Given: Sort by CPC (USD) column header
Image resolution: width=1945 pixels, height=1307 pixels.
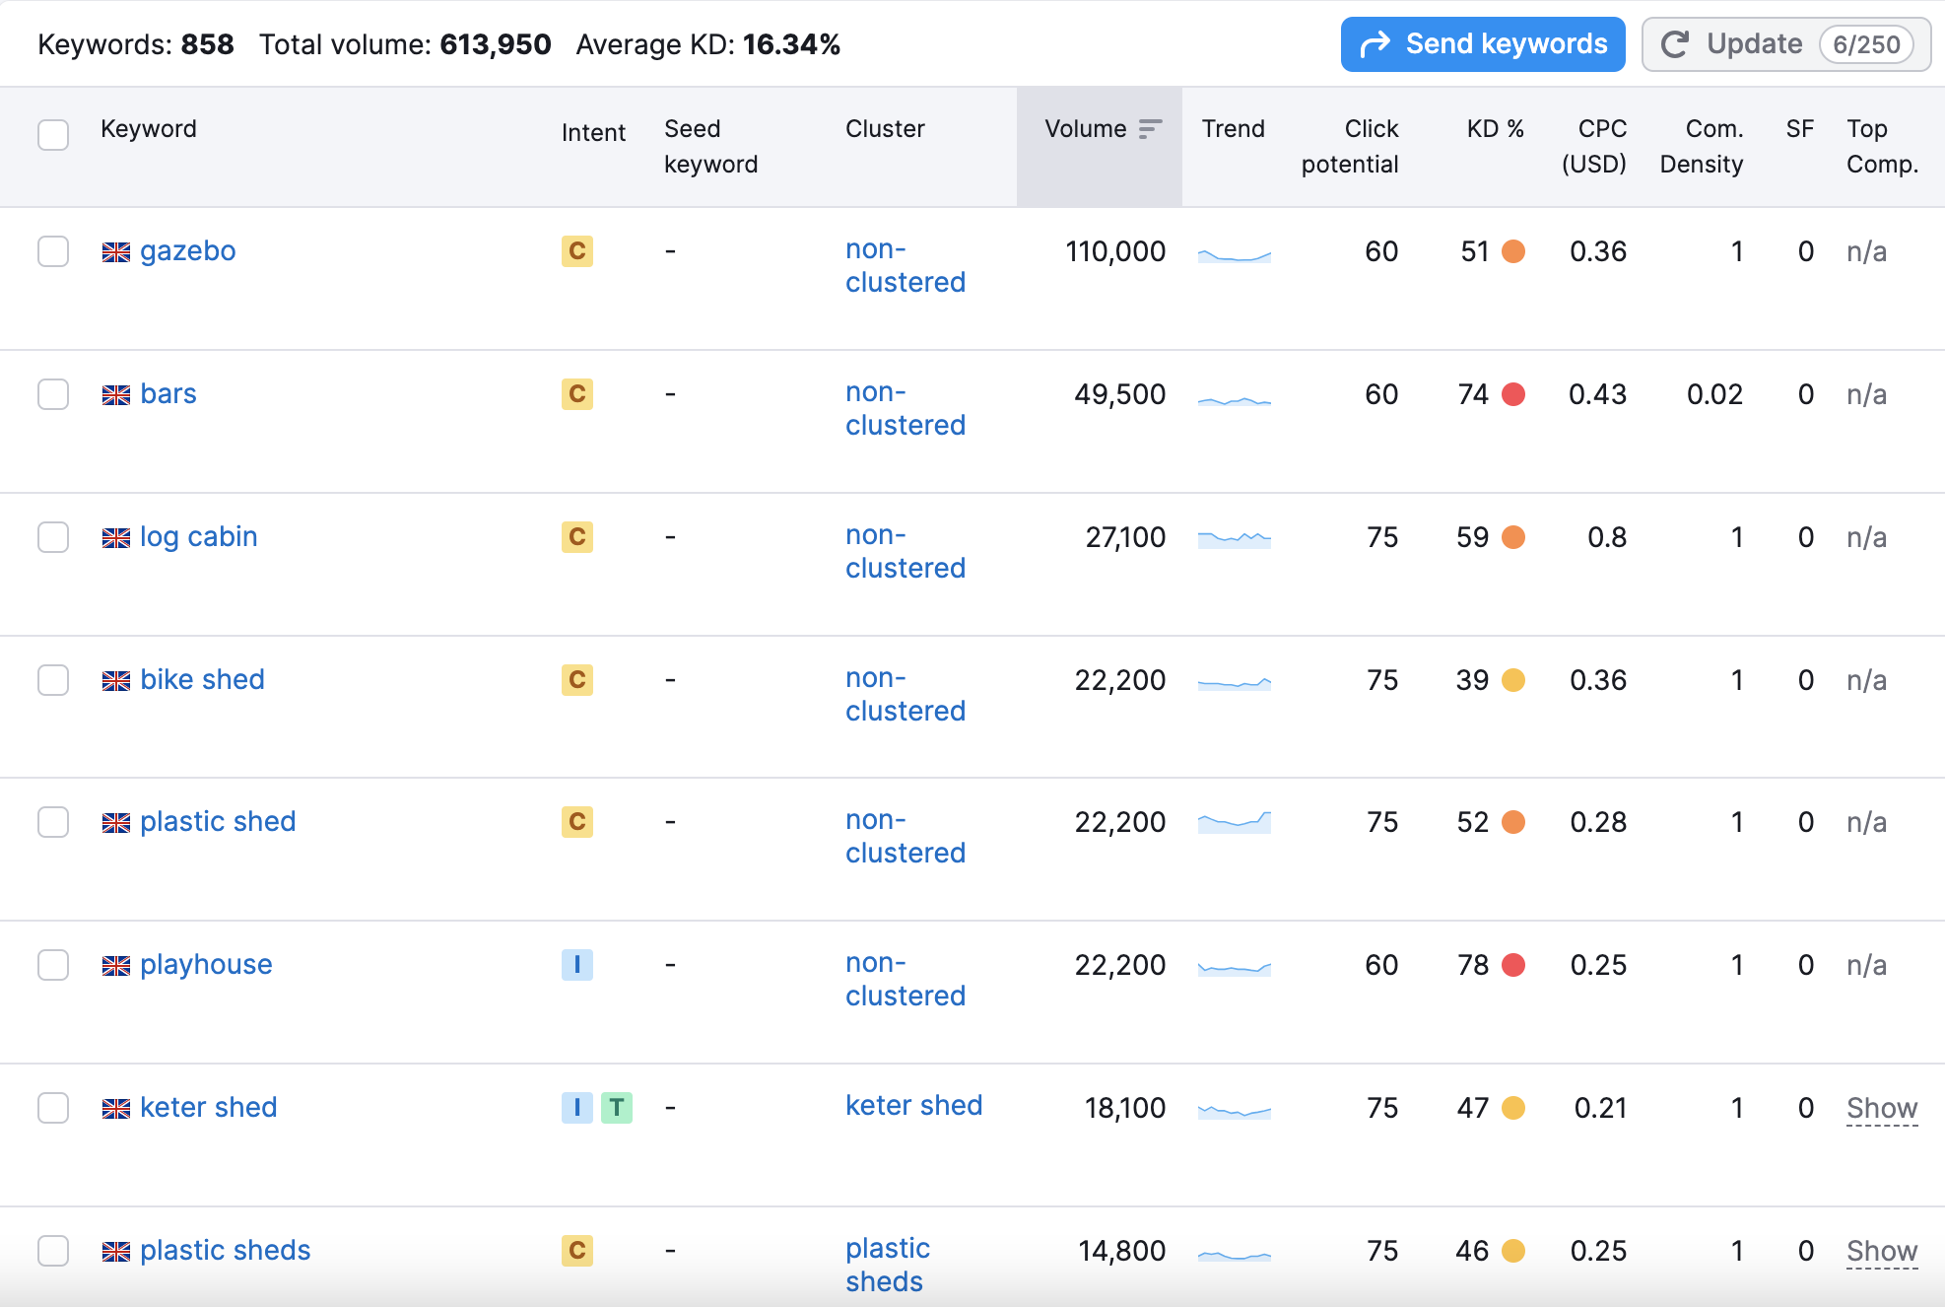Looking at the screenshot, I should coord(1594,147).
